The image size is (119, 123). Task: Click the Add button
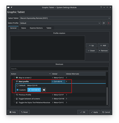coord(103,46)
